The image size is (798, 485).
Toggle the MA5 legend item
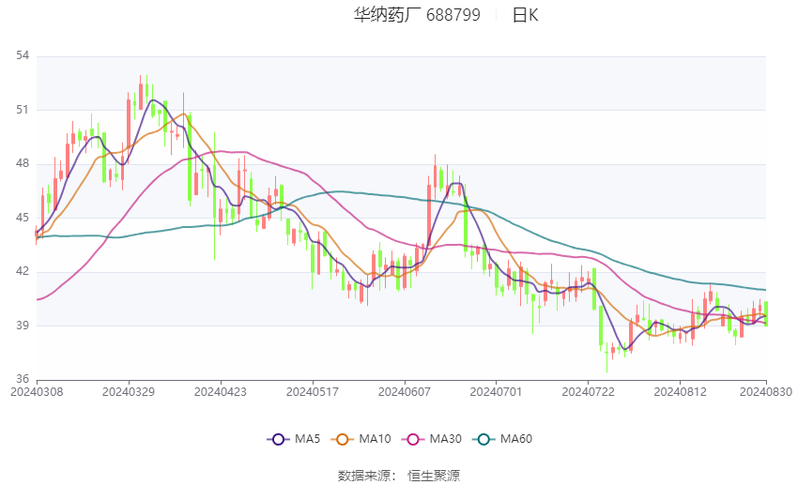point(294,439)
